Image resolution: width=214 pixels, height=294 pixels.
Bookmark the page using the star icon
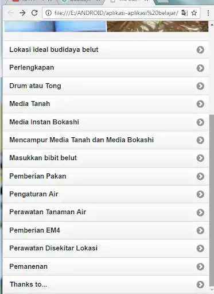point(194,13)
